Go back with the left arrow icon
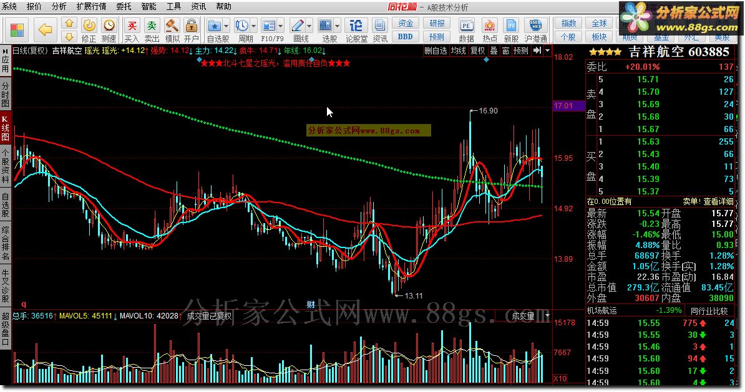This screenshot has height=392, width=745. pyautogui.click(x=45, y=30)
